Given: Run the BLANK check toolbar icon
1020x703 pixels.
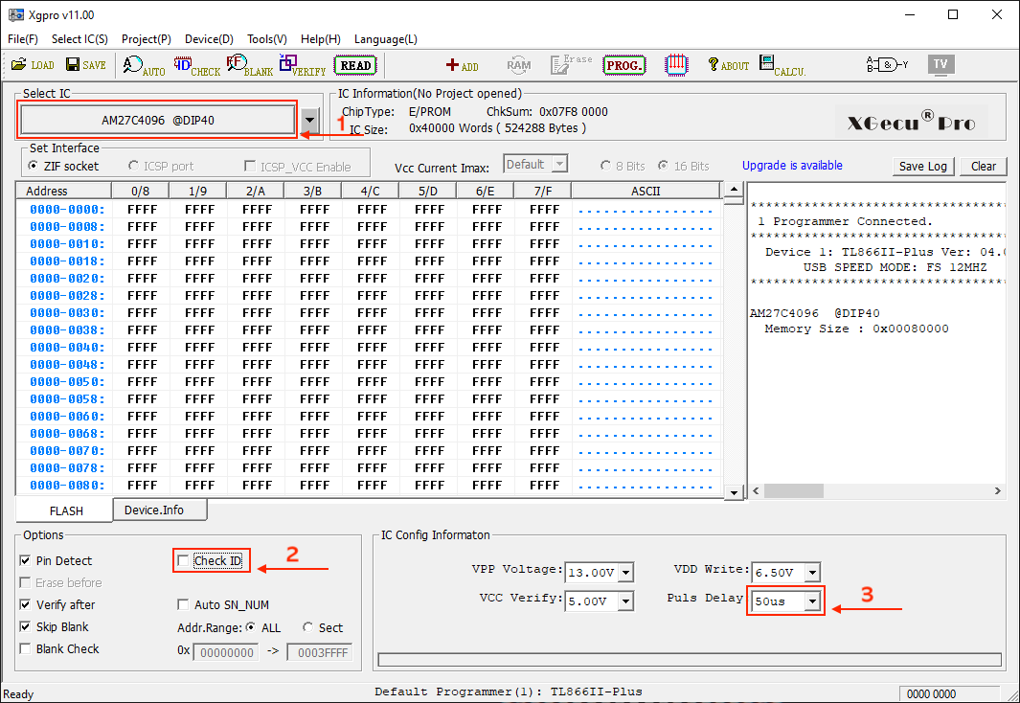Looking at the screenshot, I should 250,65.
